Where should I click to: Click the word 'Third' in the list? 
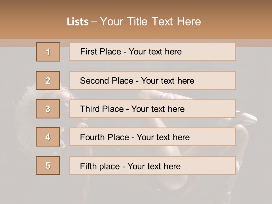[x=90, y=109]
